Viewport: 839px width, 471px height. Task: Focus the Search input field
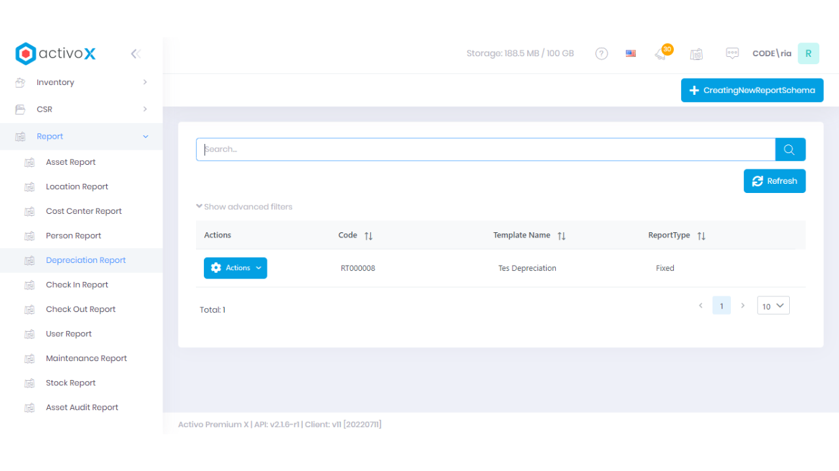485,150
